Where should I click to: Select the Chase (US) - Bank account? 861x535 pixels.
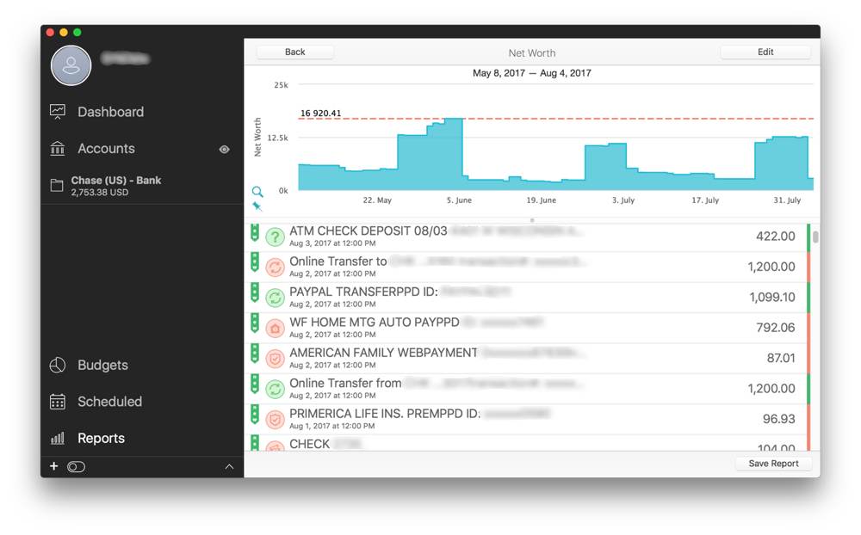(115, 186)
